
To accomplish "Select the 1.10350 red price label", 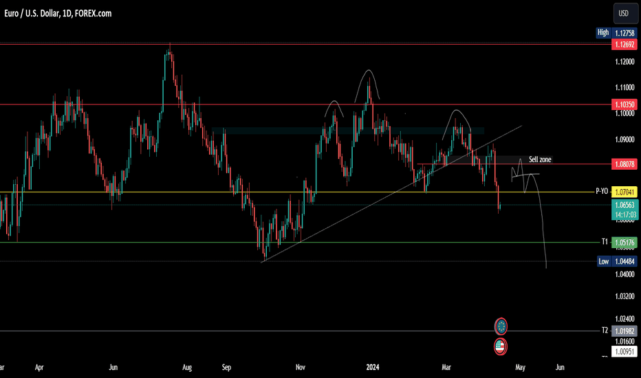I will click(x=624, y=104).
